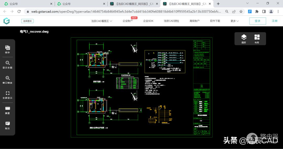Click the 注册 register link
This screenshot has height=149, width=283.
coord(274,21)
